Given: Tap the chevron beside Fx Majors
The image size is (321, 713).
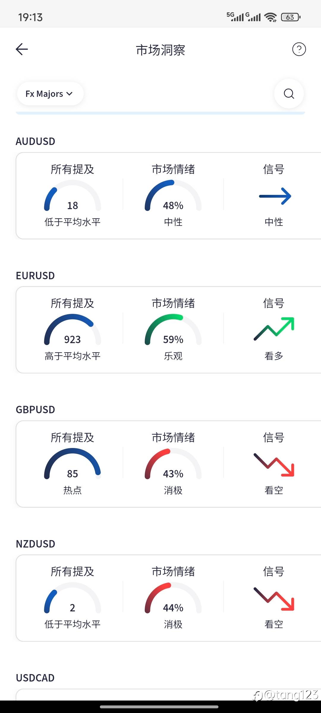Looking at the screenshot, I should [70, 94].
